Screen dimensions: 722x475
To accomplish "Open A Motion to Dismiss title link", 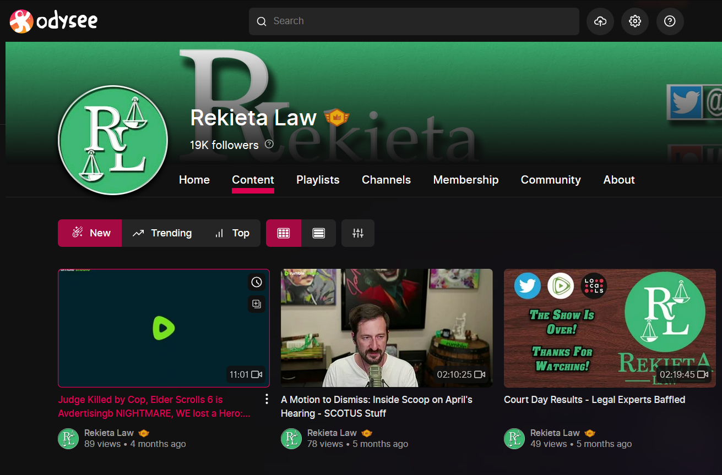I will tap(377, 406).
